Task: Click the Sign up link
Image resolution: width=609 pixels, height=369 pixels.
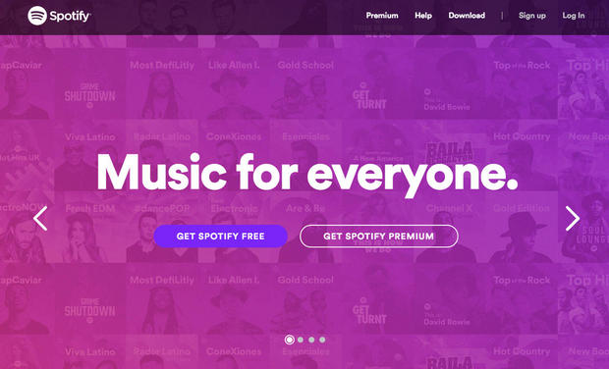Action: click(532, 16)
